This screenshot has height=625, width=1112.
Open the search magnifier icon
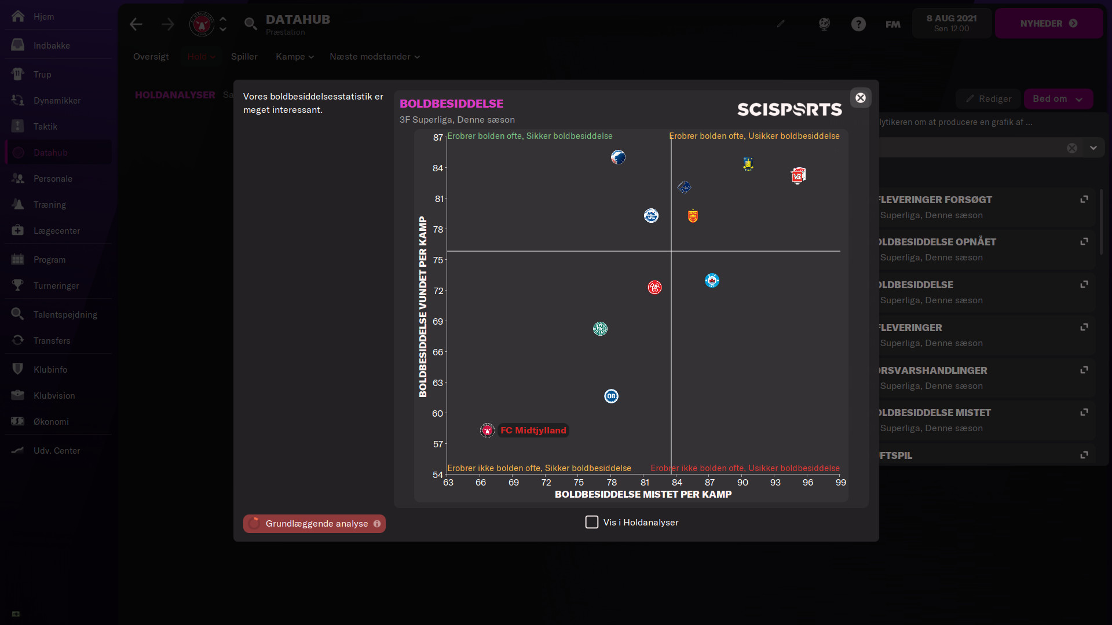click(250, 24)
